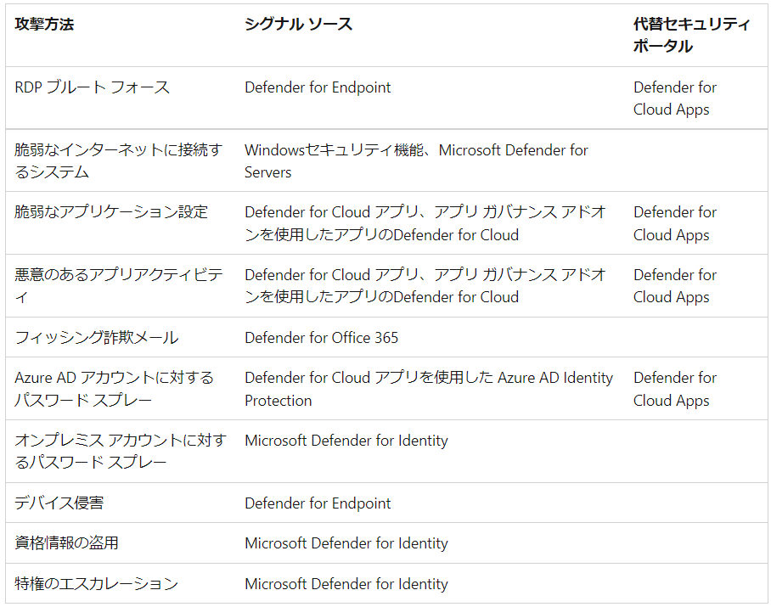Select the 特権のエスカレーション cell
771x607 pixels.
[97, 584]
